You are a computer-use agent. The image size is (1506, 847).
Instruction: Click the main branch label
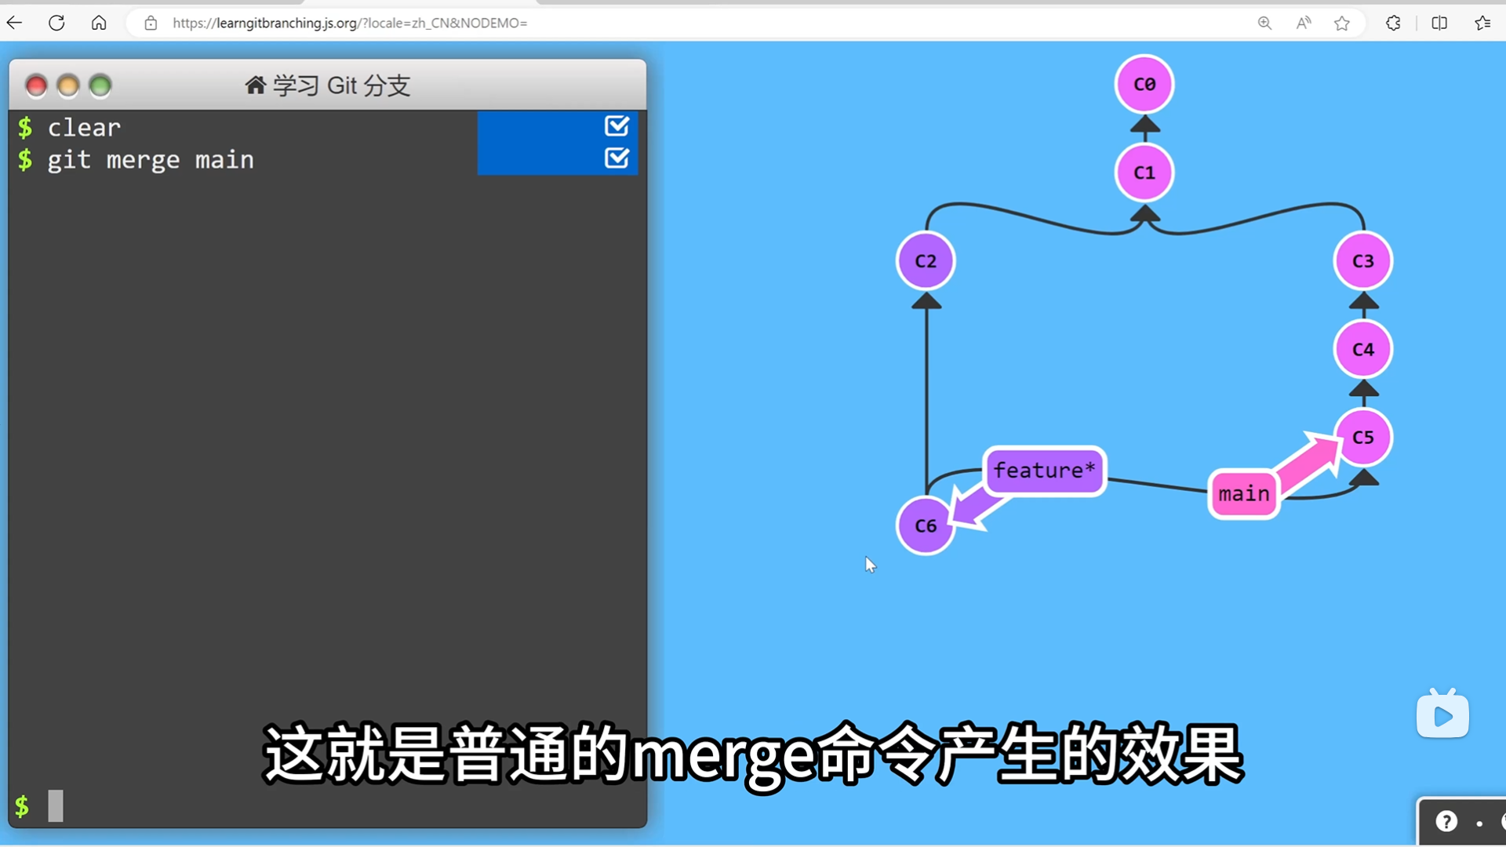[1244, 494]
